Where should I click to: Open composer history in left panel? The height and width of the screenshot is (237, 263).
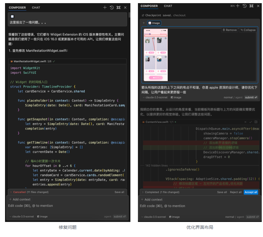coord(112,8)
